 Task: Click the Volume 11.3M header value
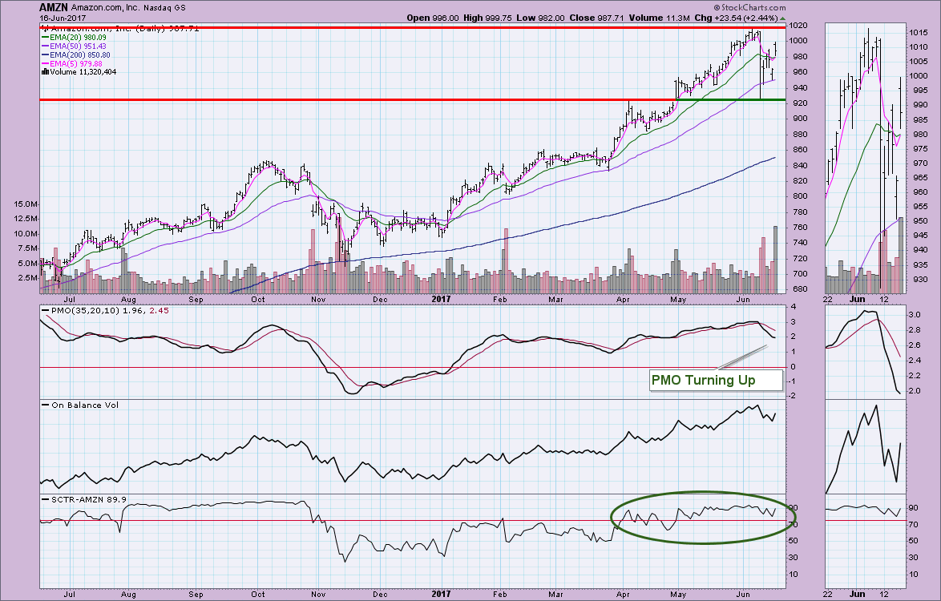[658, 18]
